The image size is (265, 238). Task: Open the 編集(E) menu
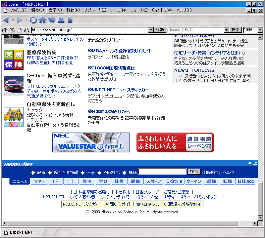coord(37,10)
